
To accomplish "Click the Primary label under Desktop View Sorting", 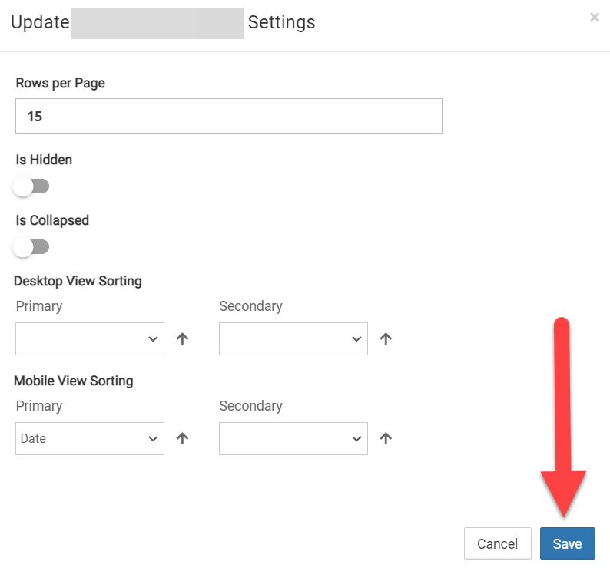I will point(39,306).
